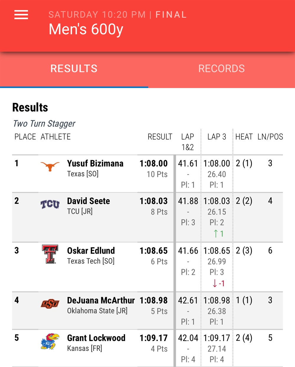Viewport: 295px width, 367px height.
Task: Click the PLACE column header
Action: pyautogui.click(x=25, y=137)
